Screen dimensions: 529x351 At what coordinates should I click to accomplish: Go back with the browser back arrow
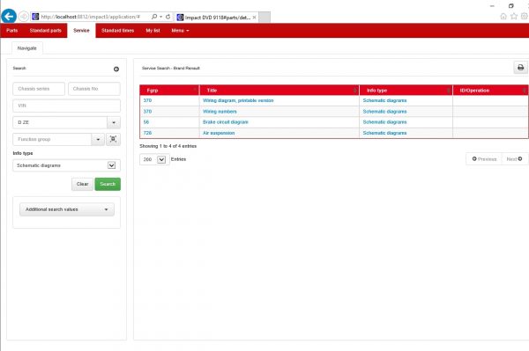coord(9,16)
